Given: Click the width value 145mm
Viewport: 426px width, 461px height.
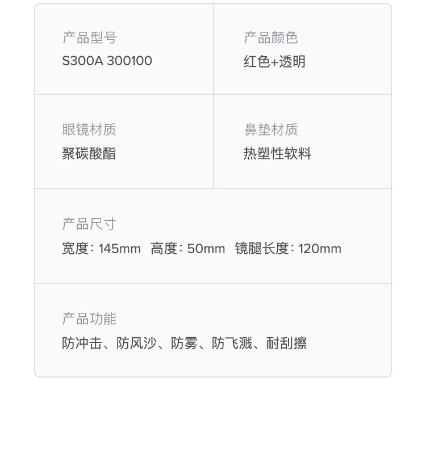Looking at the screenshot, I should pyautogui.click(x=120, y=249).
